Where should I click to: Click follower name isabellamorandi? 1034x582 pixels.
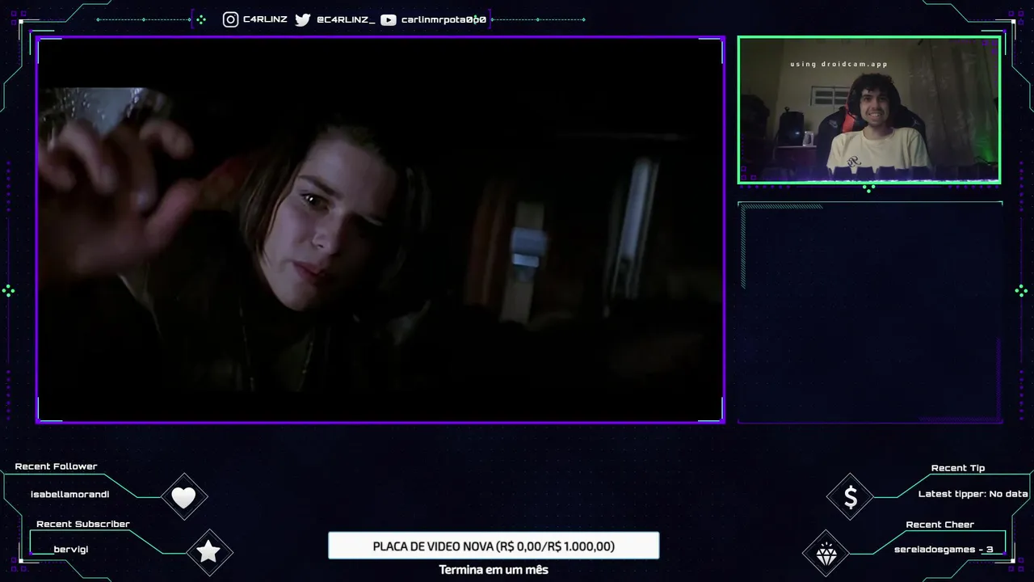tap(69, 494)
